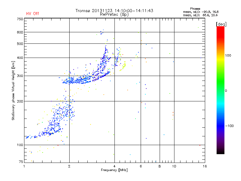Click the red HV Off label
Screen dimensions: 241x181
click(33, 14)
